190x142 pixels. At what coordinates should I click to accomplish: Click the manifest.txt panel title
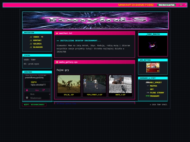click(65, 33)
